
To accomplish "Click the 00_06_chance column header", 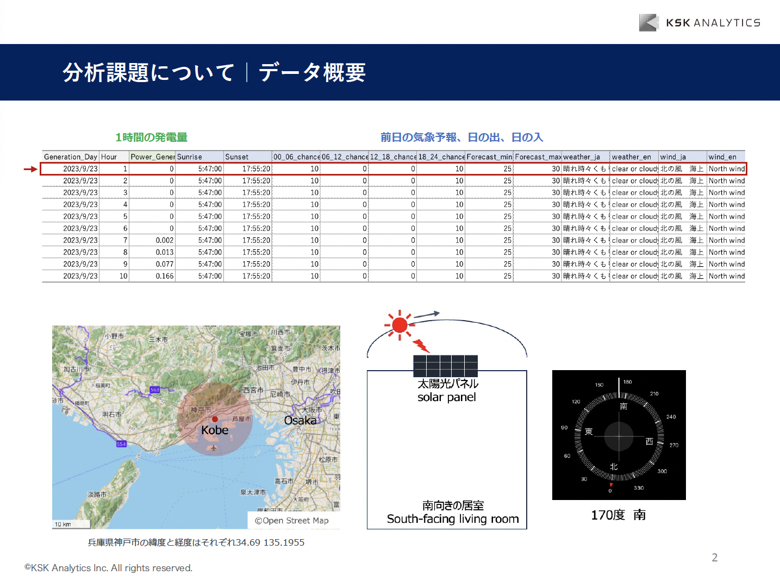I will [296, 157].
